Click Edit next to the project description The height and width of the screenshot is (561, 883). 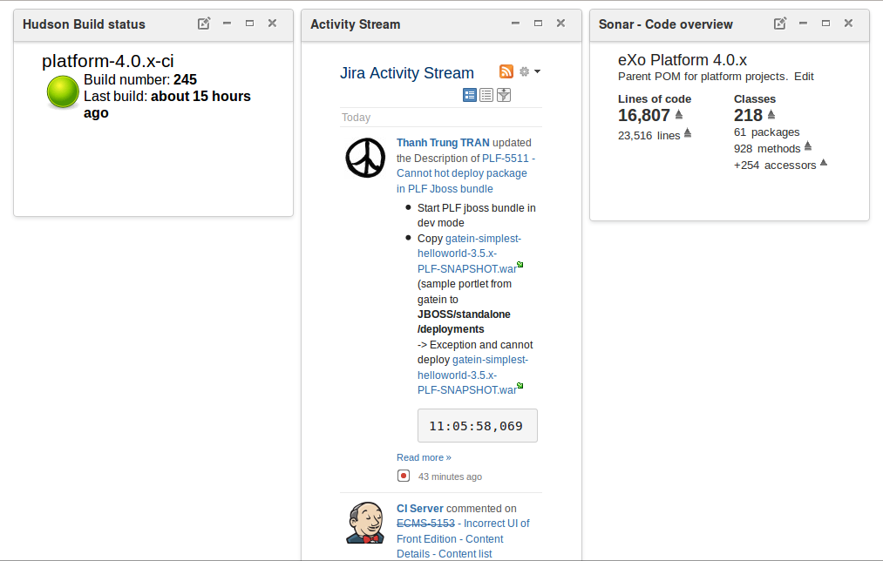pos(804,77)
